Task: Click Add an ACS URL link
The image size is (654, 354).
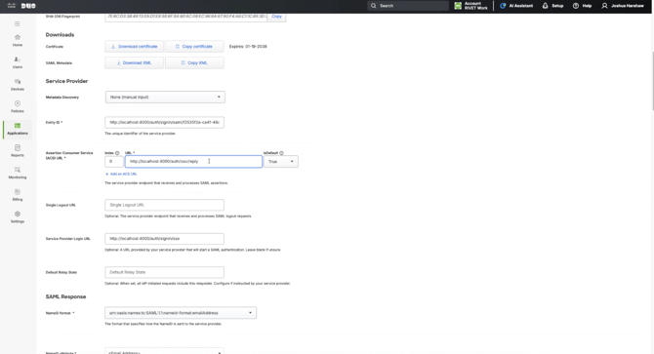Action: coord(121,175)
